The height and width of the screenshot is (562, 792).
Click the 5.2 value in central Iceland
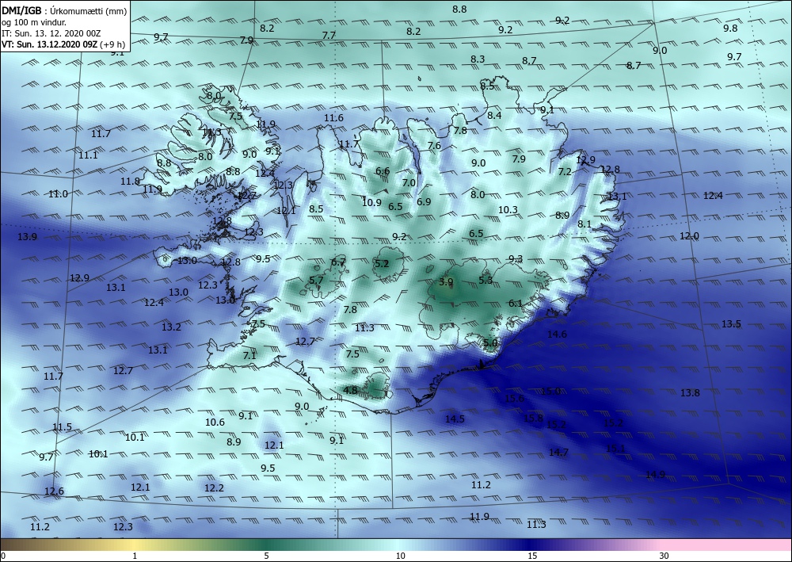[x=382, y=263]
